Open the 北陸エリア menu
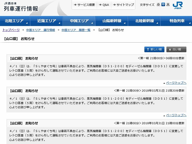Viewport: 192px width, 144px height. 15,21
